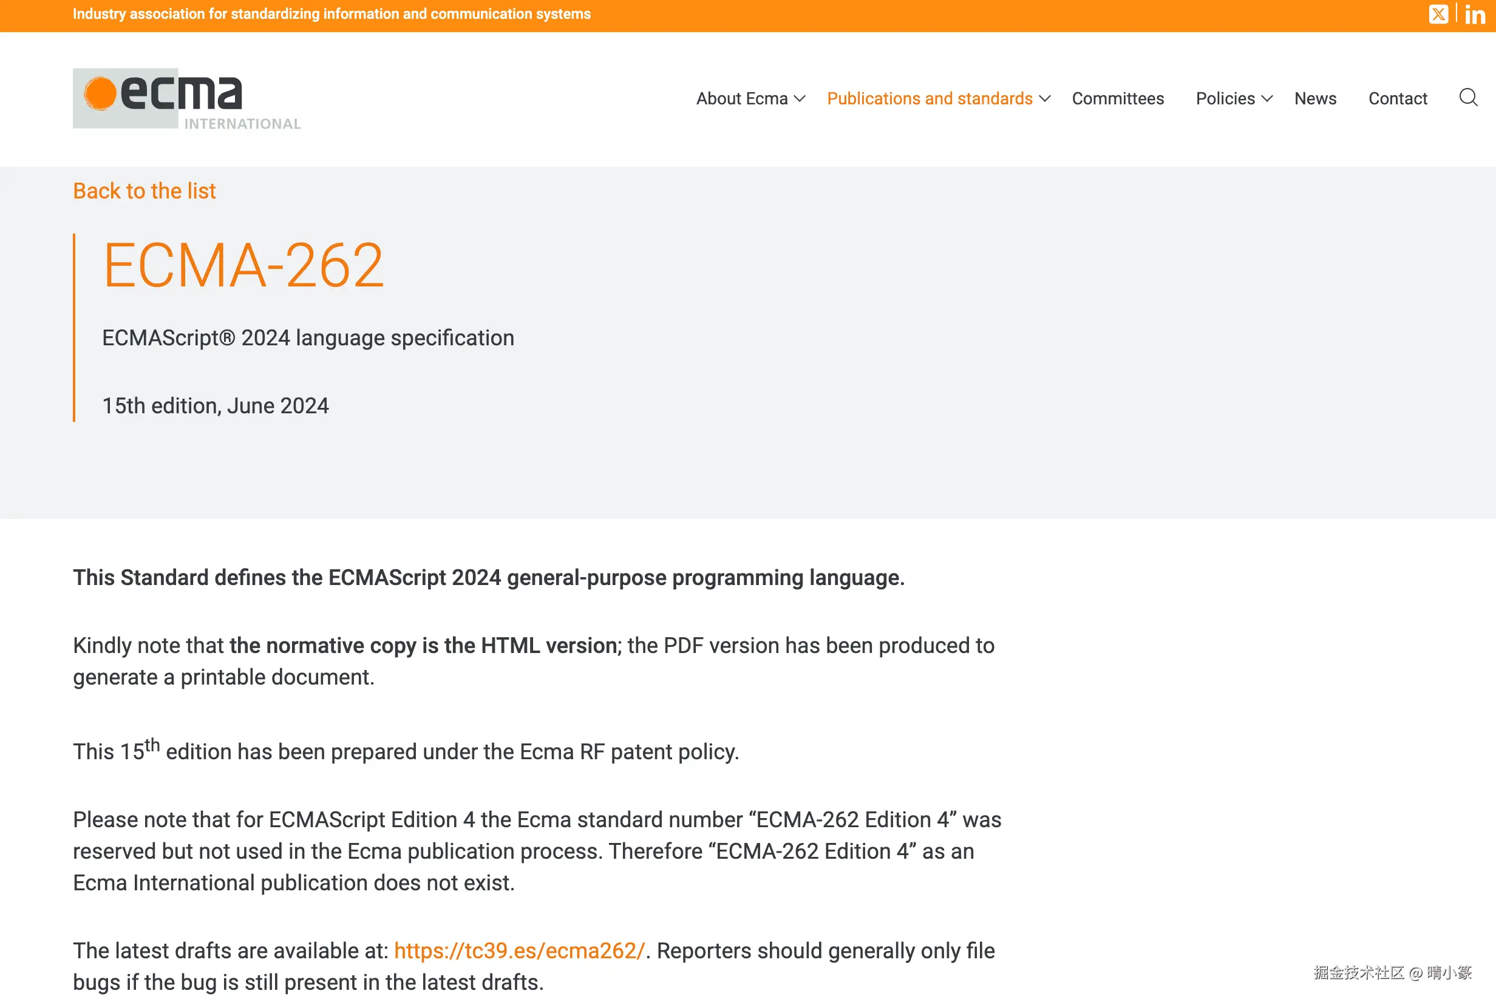The height and width of the screenshot is (1005, 1496).
Task: Open the About Ecma menu item
Action: tap(741, 99)
